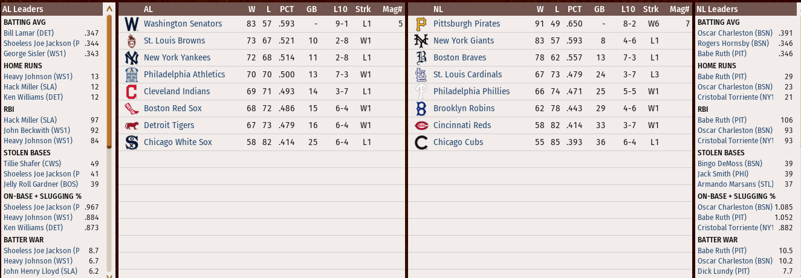Click the Boston Red Sox logo icon

(x=131, y=109)
